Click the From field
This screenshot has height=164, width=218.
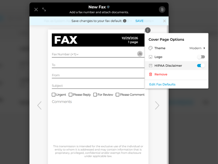98,75
